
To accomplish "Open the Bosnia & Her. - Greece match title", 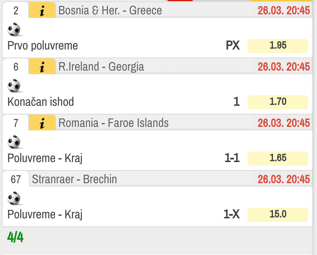I will point(110,10).
